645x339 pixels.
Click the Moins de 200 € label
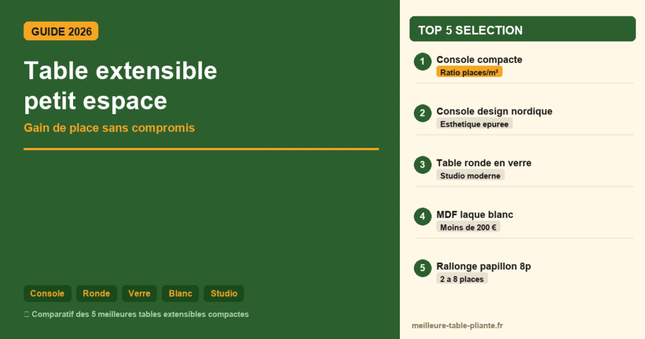coord(468,227)
